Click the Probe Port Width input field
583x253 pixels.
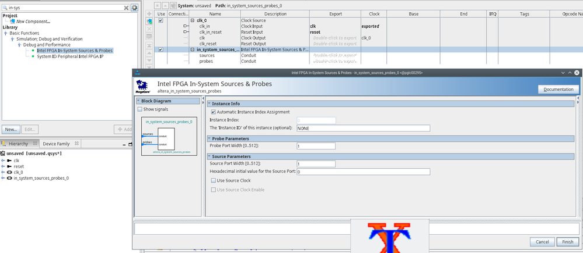coord(316,146)
